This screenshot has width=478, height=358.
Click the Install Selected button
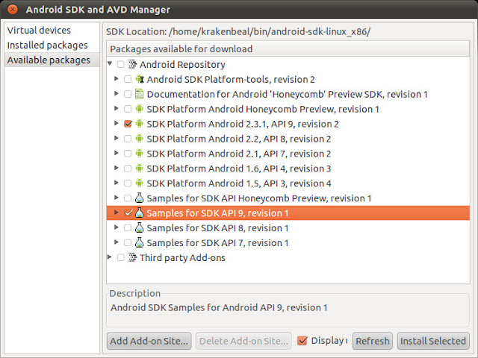tap(433, 341)
